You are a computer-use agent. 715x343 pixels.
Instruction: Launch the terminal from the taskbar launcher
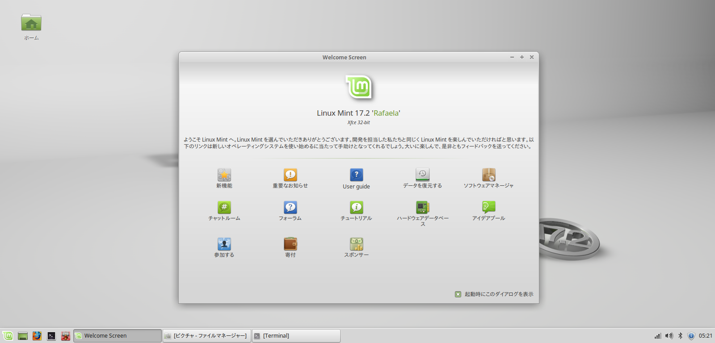pyautogui.click(x=51, y=336)
